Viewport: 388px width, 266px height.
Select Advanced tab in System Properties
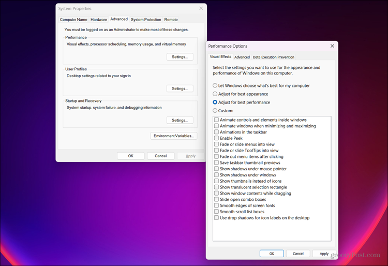coord(119,19)
